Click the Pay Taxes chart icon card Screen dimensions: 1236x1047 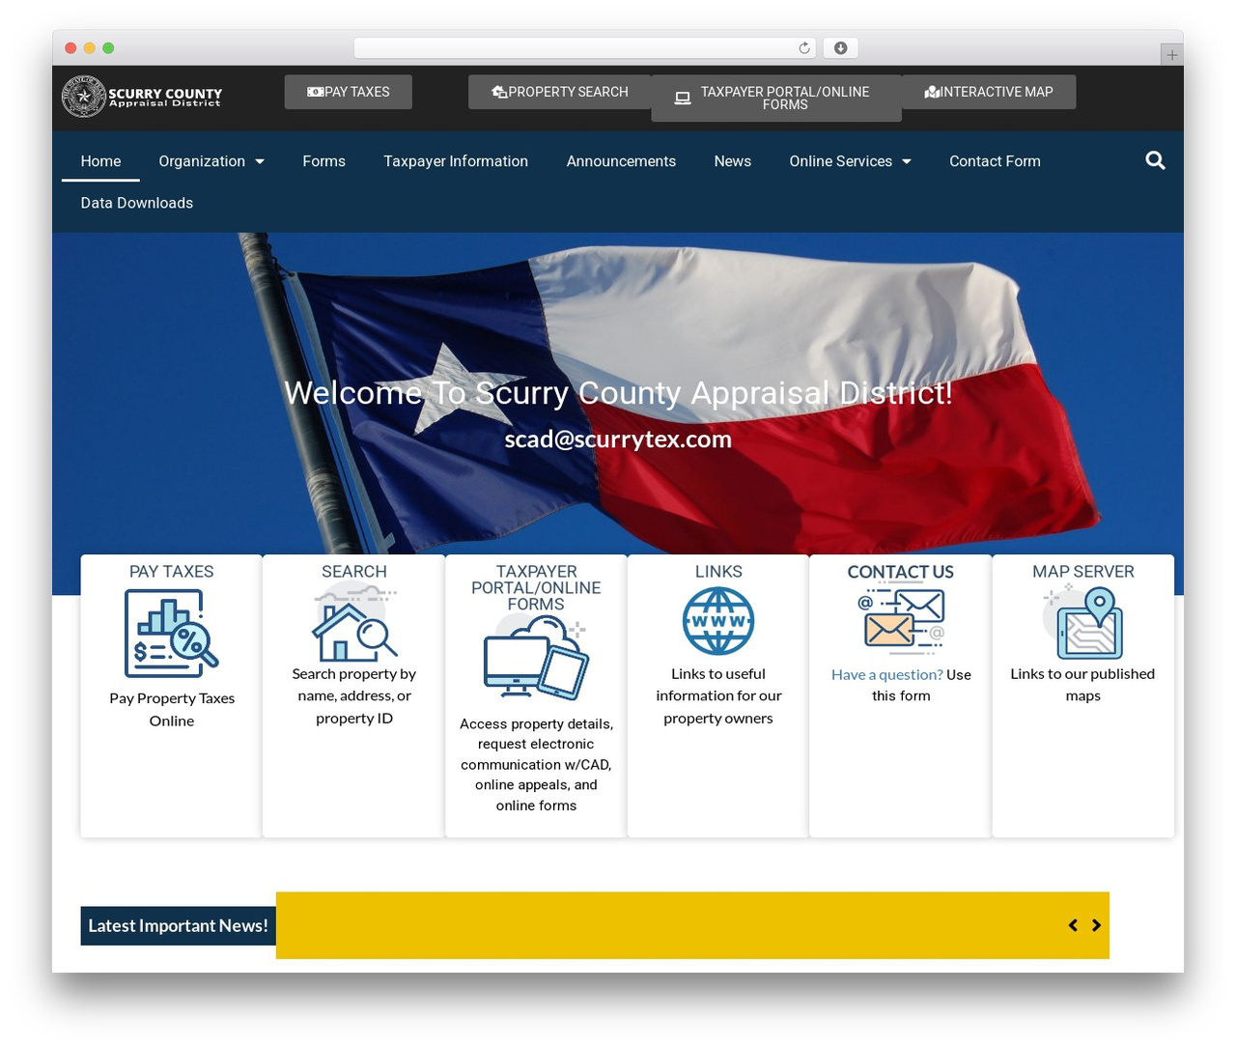click(172, 634)
